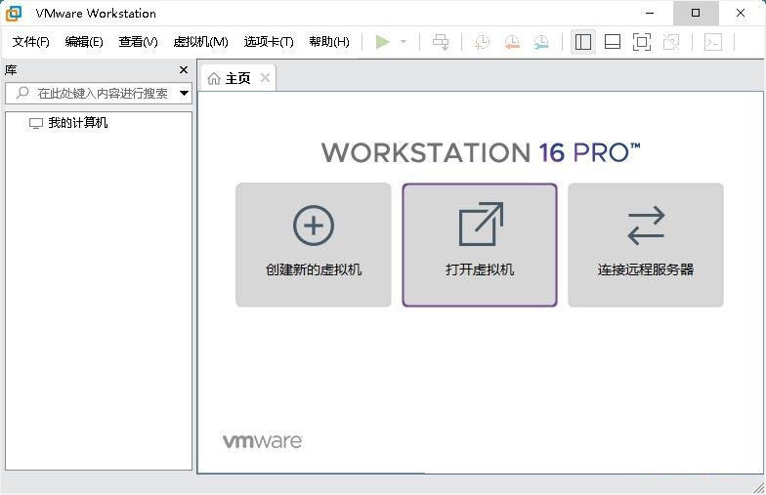Select 我的计算机 in library tree
This screenshot has width=766, height=495.
pyautogui.click(x=77, y=123)
